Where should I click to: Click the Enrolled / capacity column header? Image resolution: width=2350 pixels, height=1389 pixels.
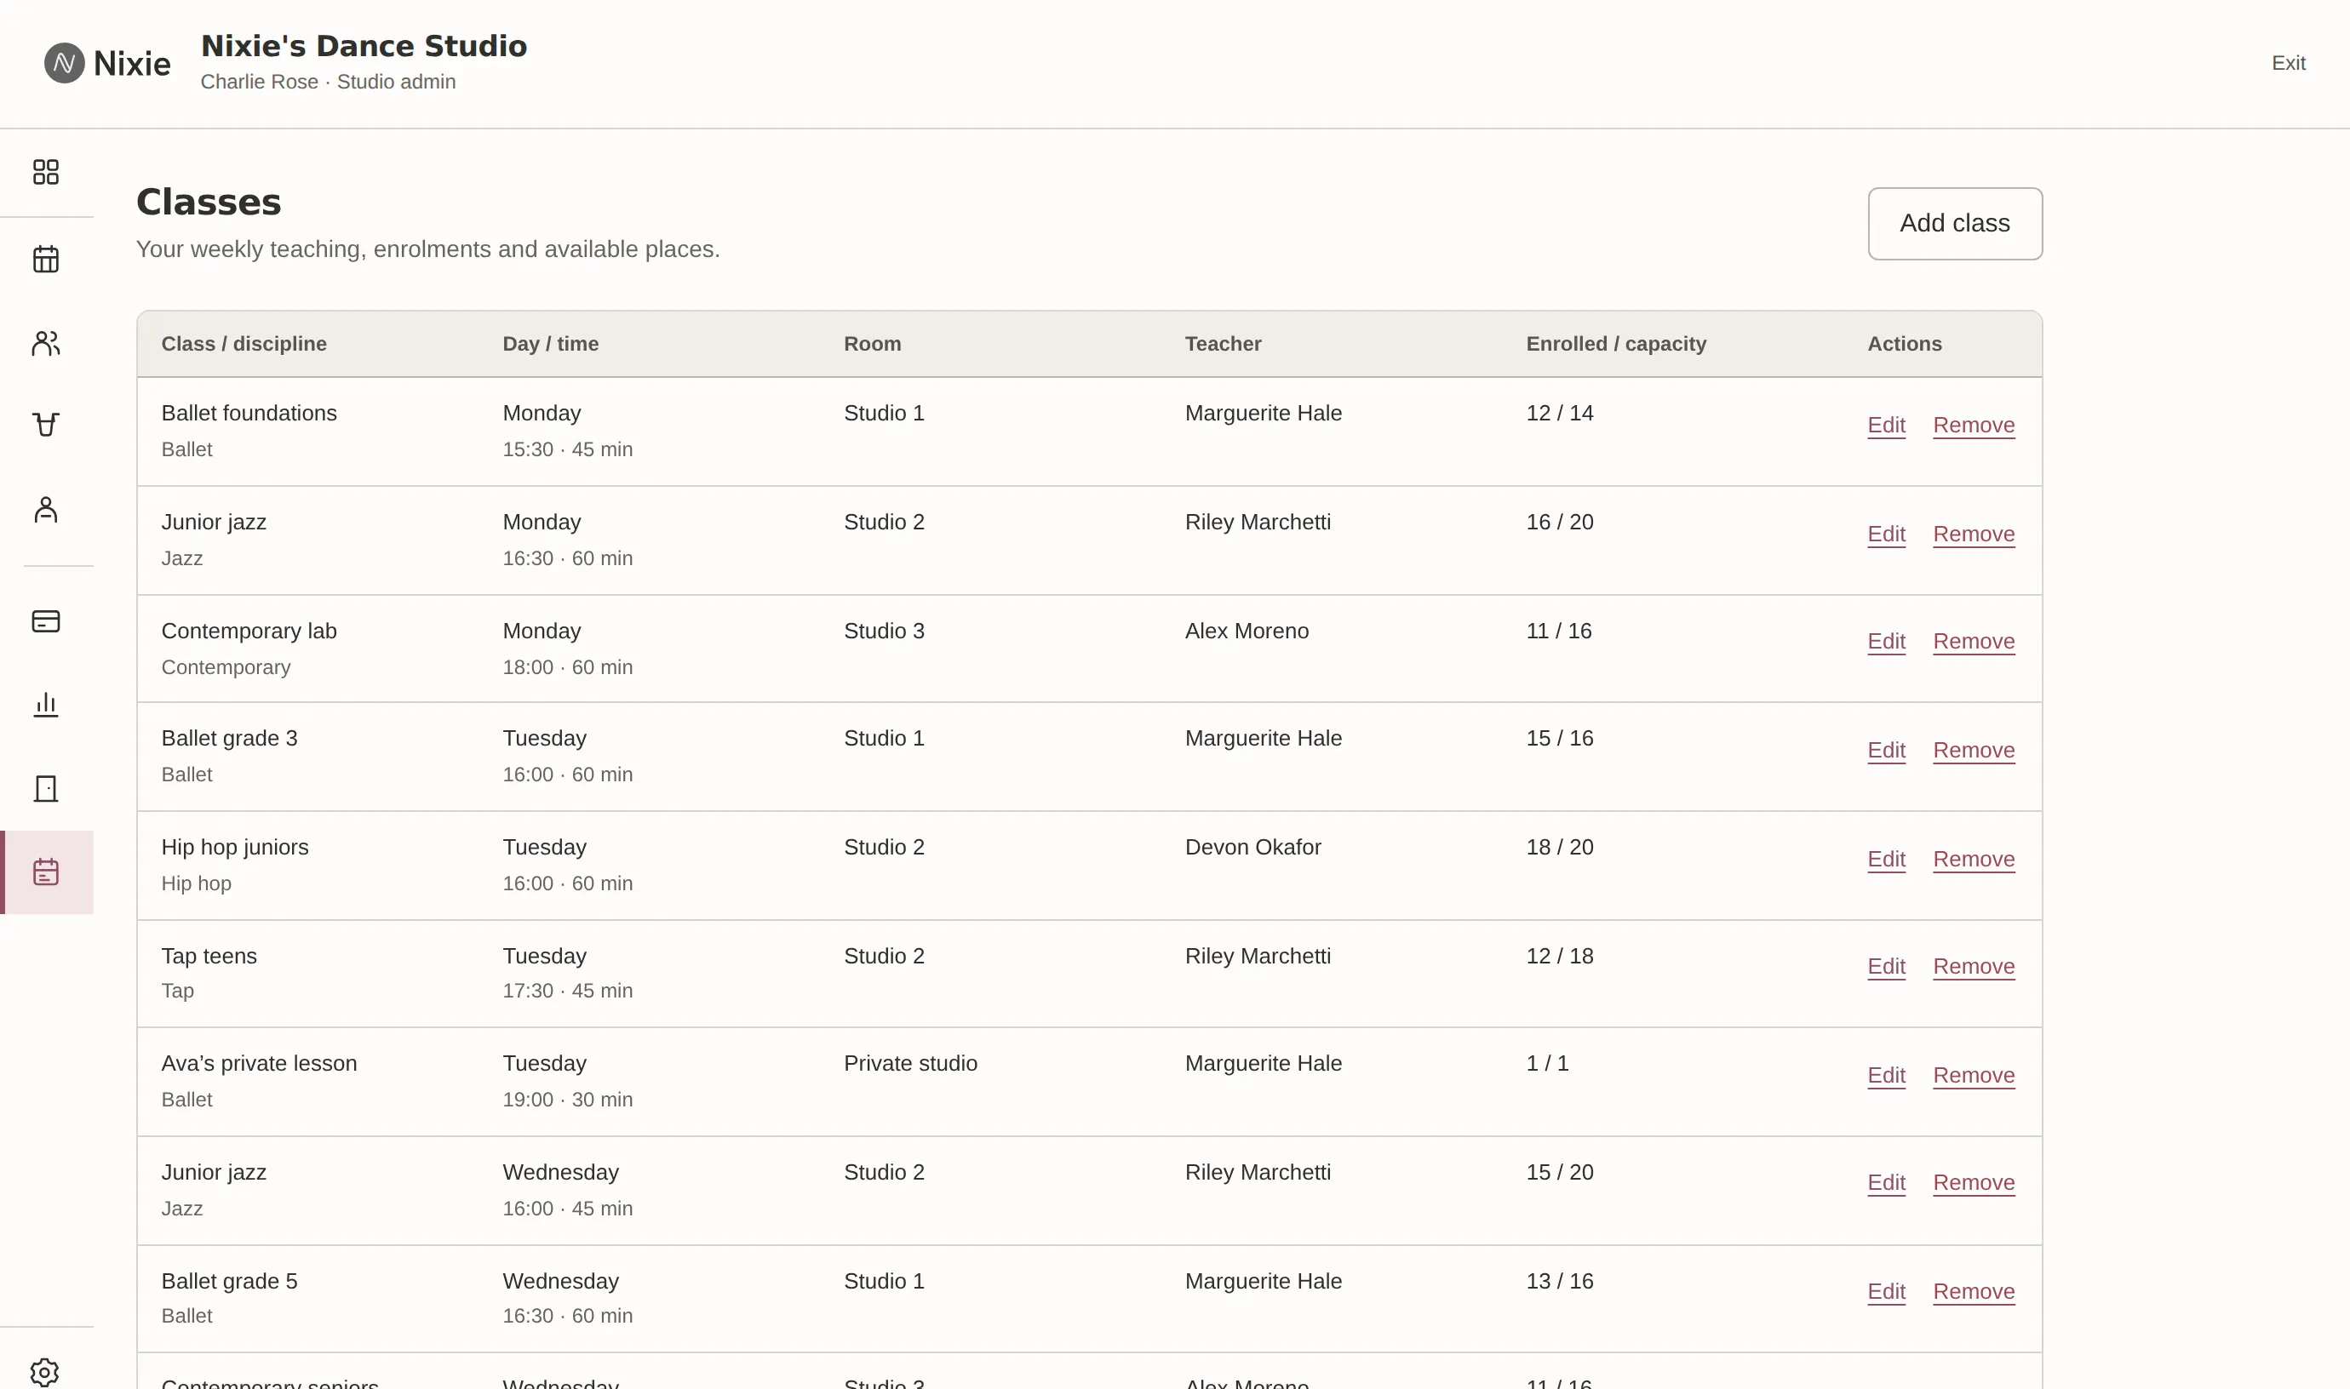(x=1616, y=345)
